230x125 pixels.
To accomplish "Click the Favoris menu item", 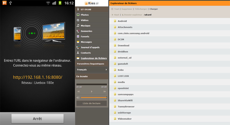I will tap(92, 36).
